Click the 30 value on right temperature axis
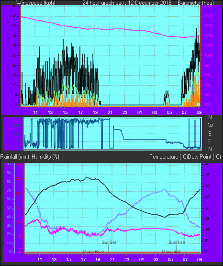The image size is (223, 266). pyautogui.click(x=207, y=186)
